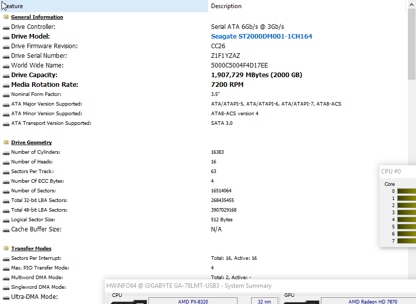
Task: Click the AMD FX-8320 CPU name field
Action: click(x=193, y=301)
